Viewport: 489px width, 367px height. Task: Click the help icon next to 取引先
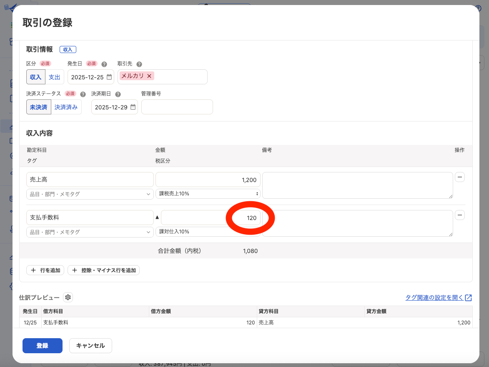point(139,64)
